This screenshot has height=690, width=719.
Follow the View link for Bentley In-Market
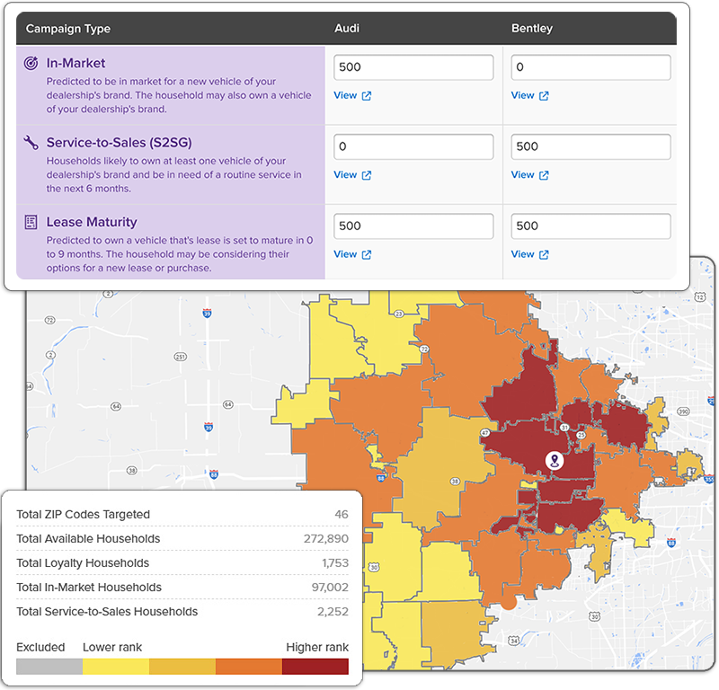coord(523,95)
